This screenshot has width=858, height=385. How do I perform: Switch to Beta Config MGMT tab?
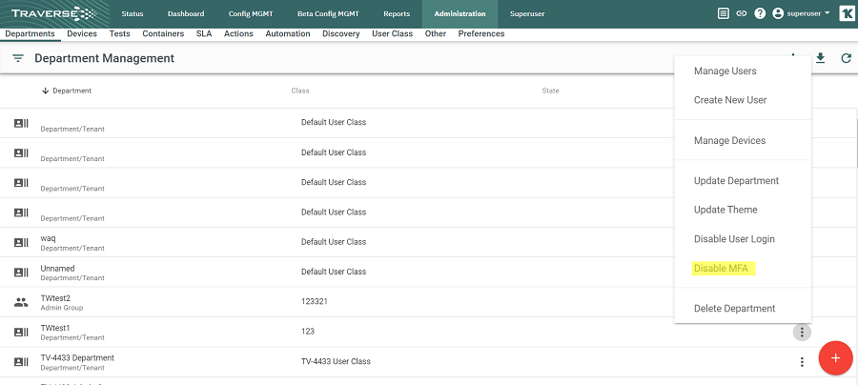328,13
